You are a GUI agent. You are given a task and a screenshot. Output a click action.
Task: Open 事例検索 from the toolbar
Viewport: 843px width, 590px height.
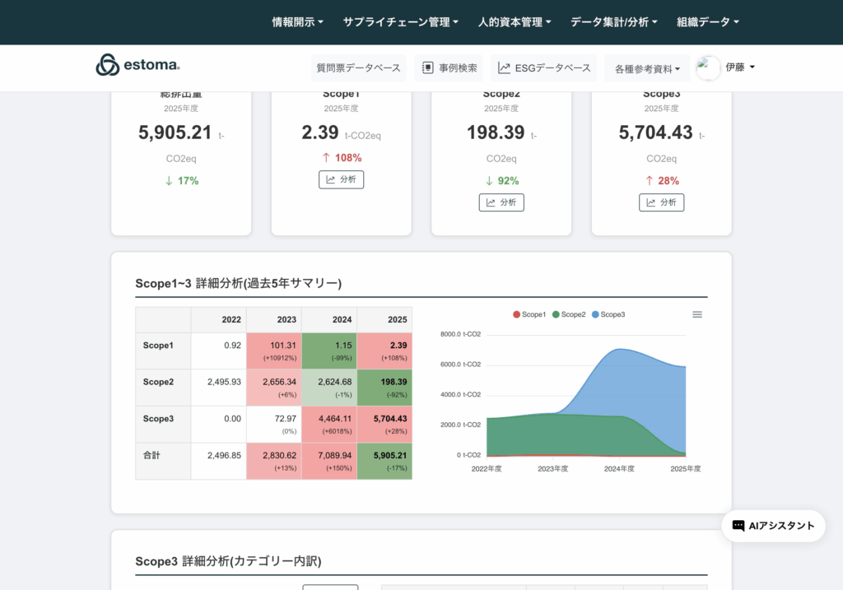tap(449, 68)
